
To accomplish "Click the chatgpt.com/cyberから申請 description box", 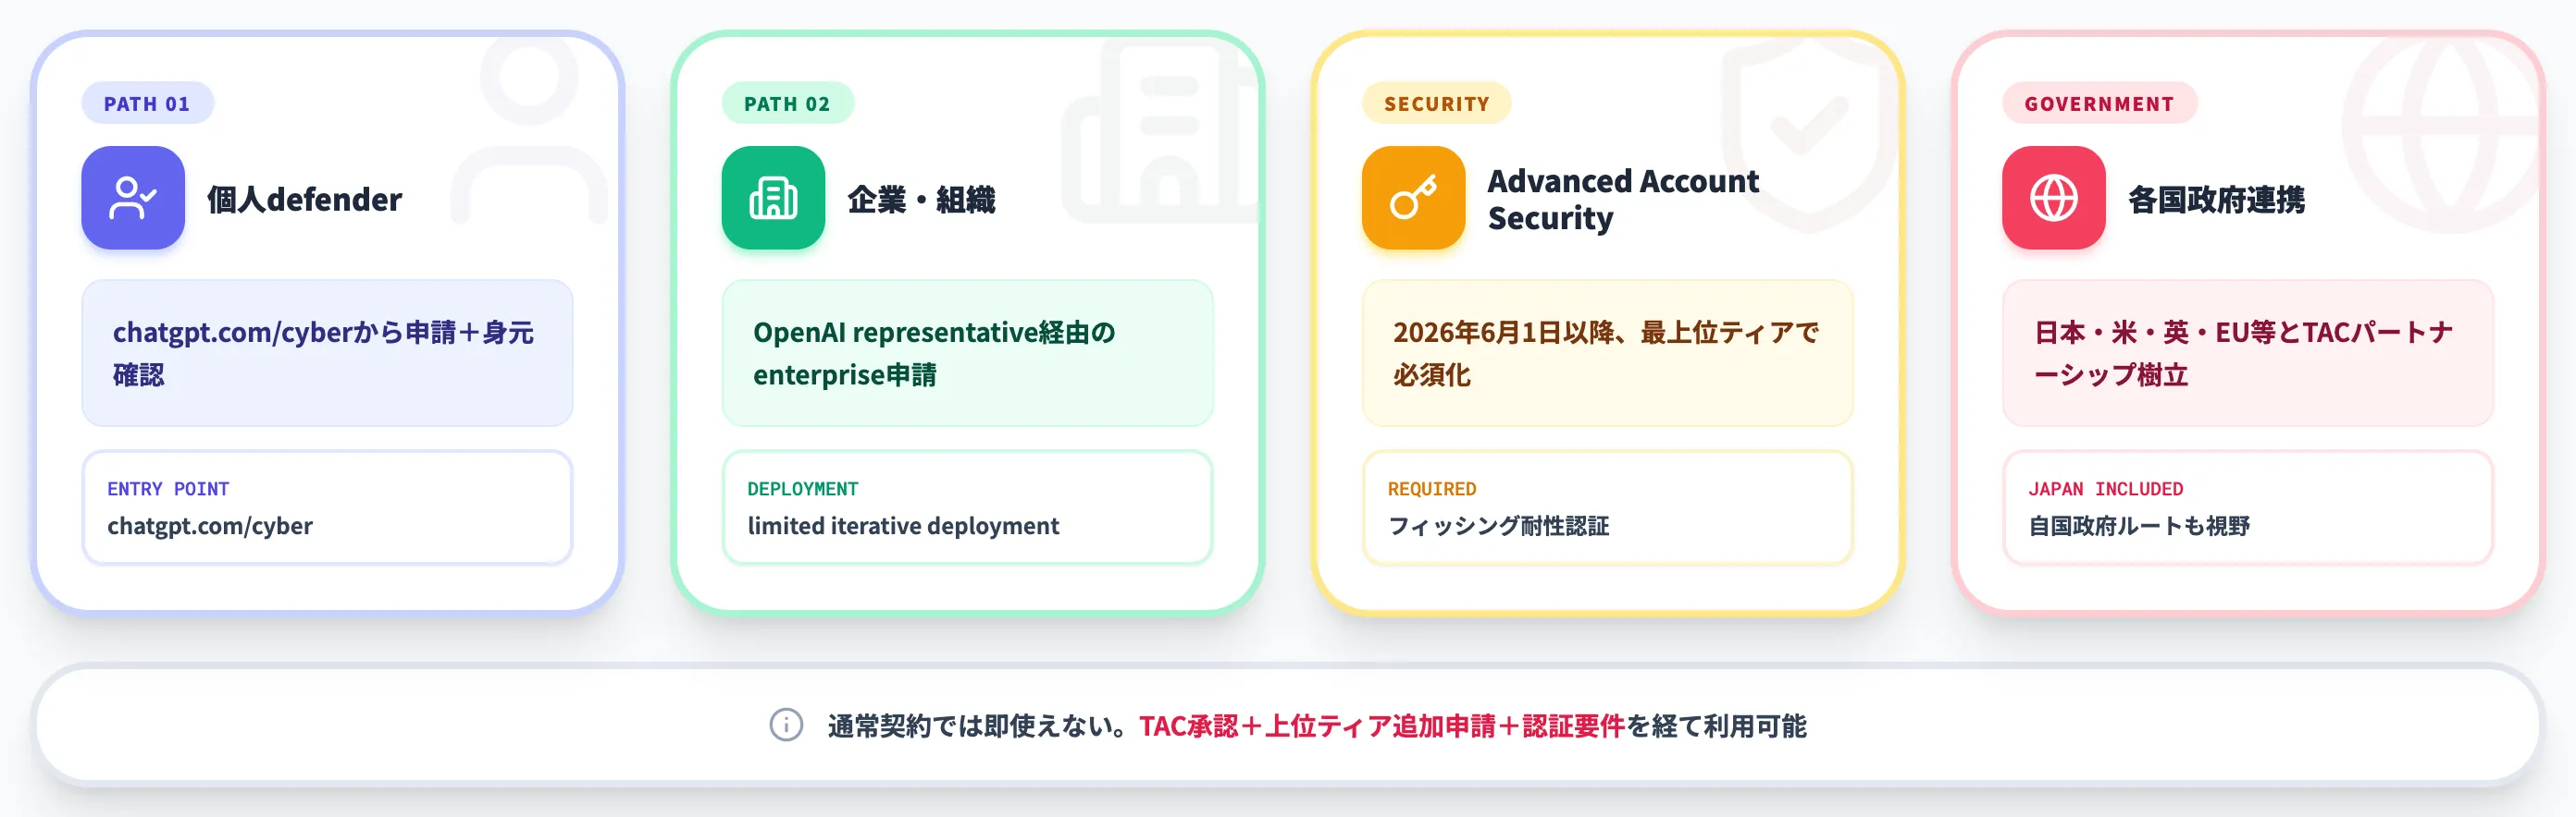I will pos(327,354).
